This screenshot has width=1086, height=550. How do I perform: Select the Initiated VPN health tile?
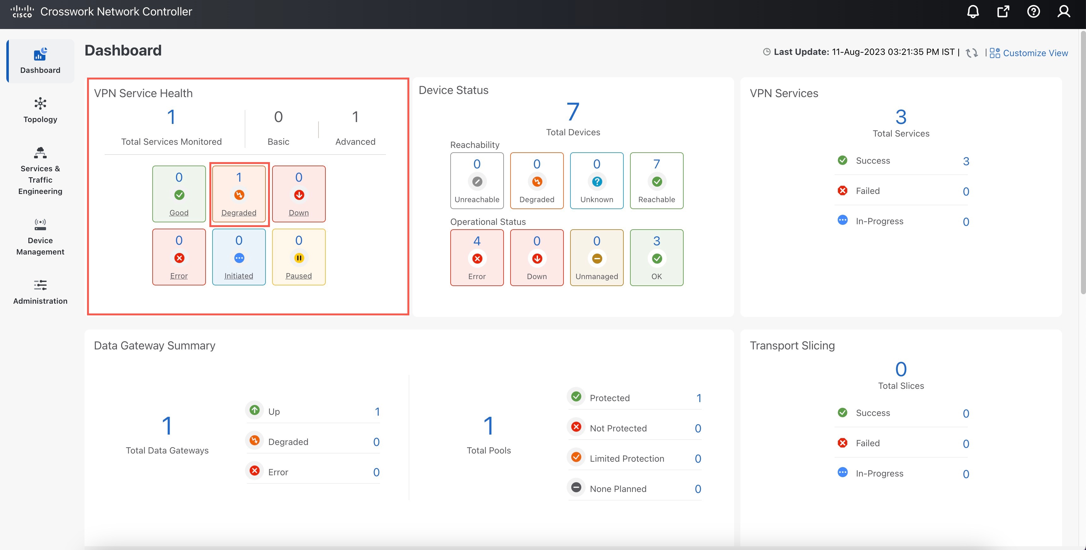point(239,257)
